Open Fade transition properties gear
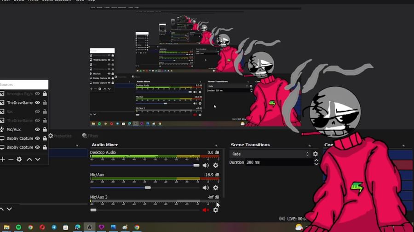 click(315, 154)
